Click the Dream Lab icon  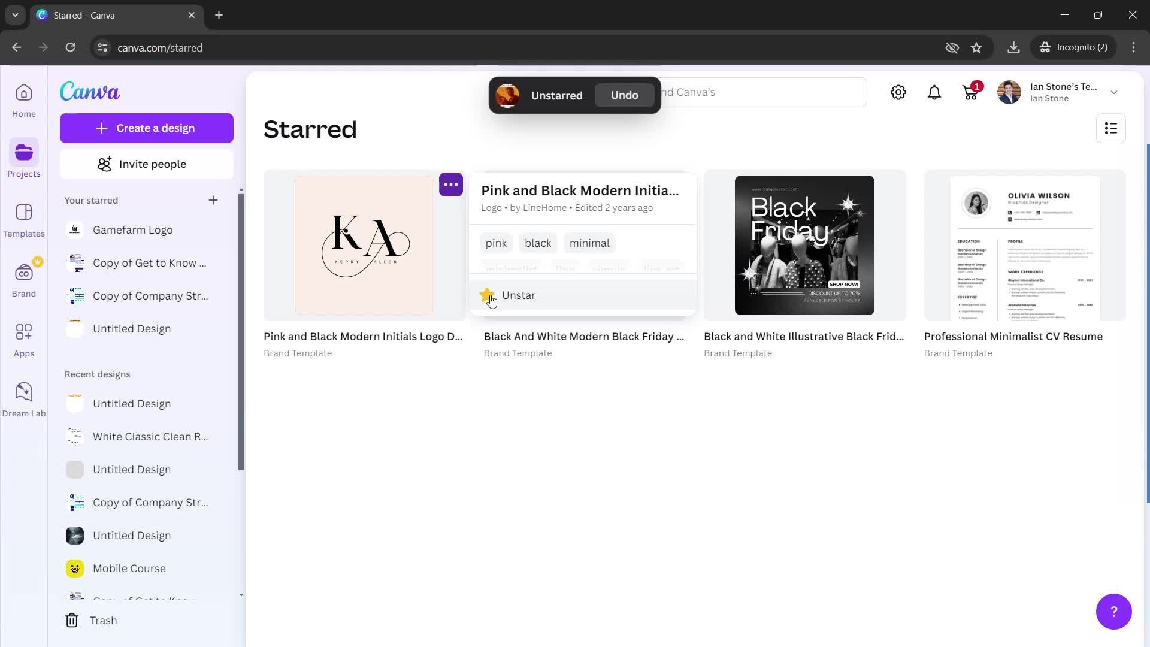point(24,391)
